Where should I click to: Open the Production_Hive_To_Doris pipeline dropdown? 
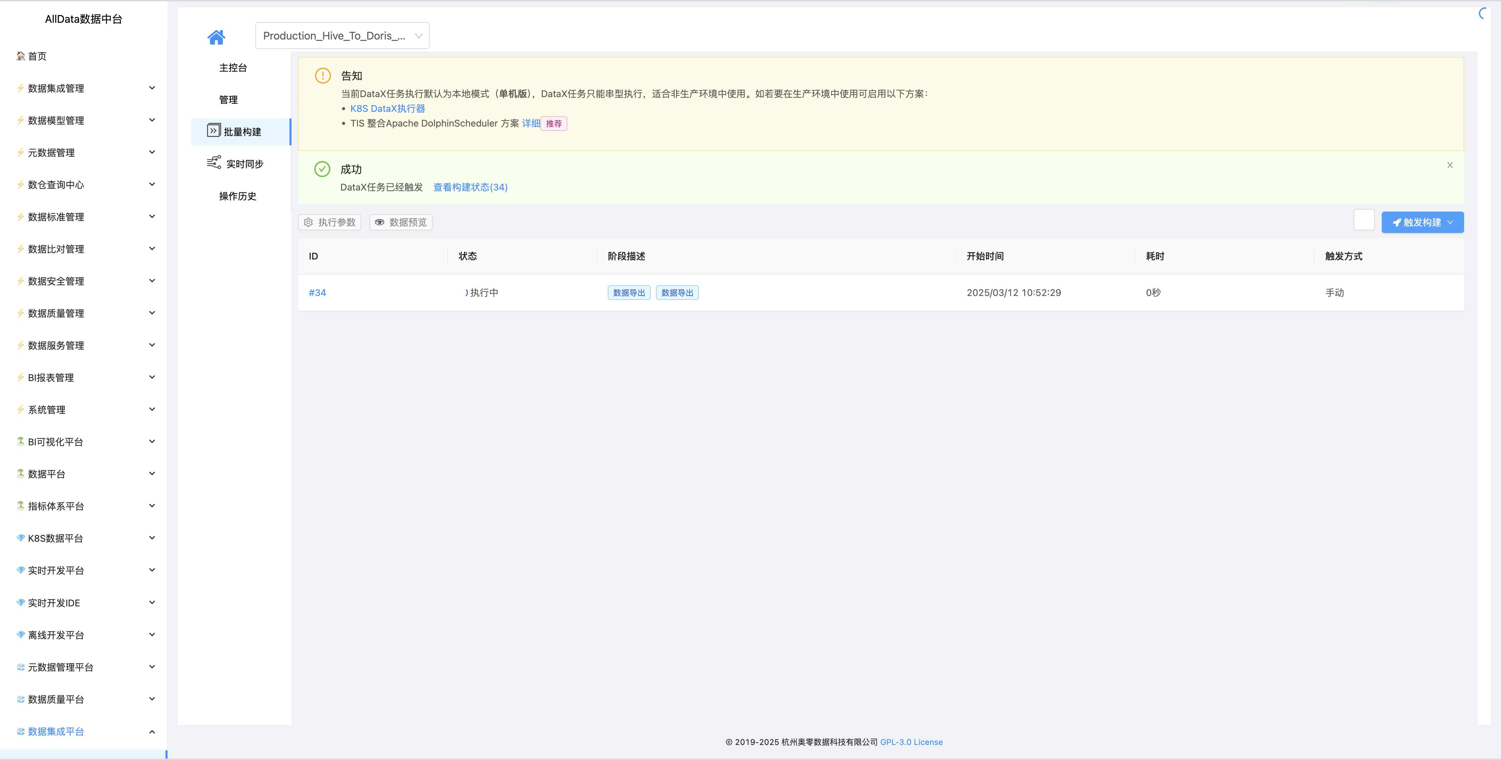tap(342, 35)
